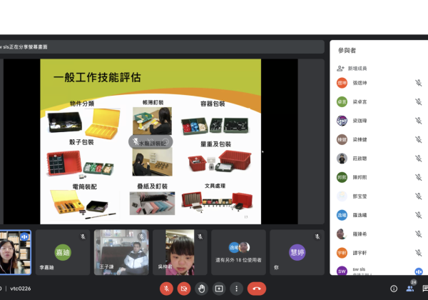Click the mic-off badge on your 你 tile
The image size is (428, 300).
pyautogui.click(x=317, y=236)
